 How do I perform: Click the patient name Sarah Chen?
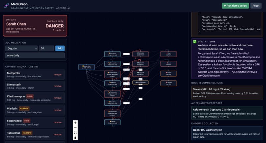tap(16, 24)
